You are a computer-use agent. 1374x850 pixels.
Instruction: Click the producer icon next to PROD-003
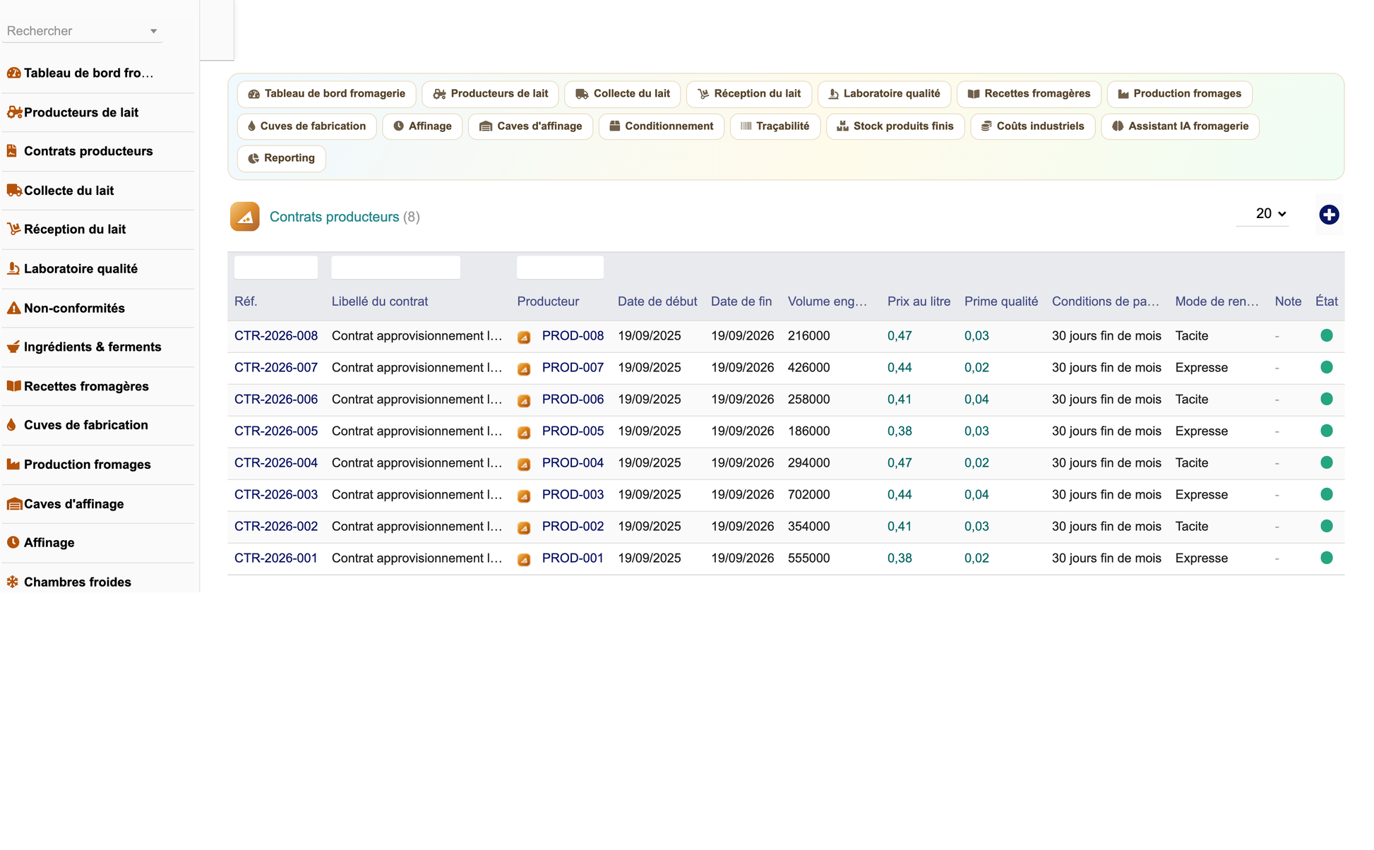[524, 496]
